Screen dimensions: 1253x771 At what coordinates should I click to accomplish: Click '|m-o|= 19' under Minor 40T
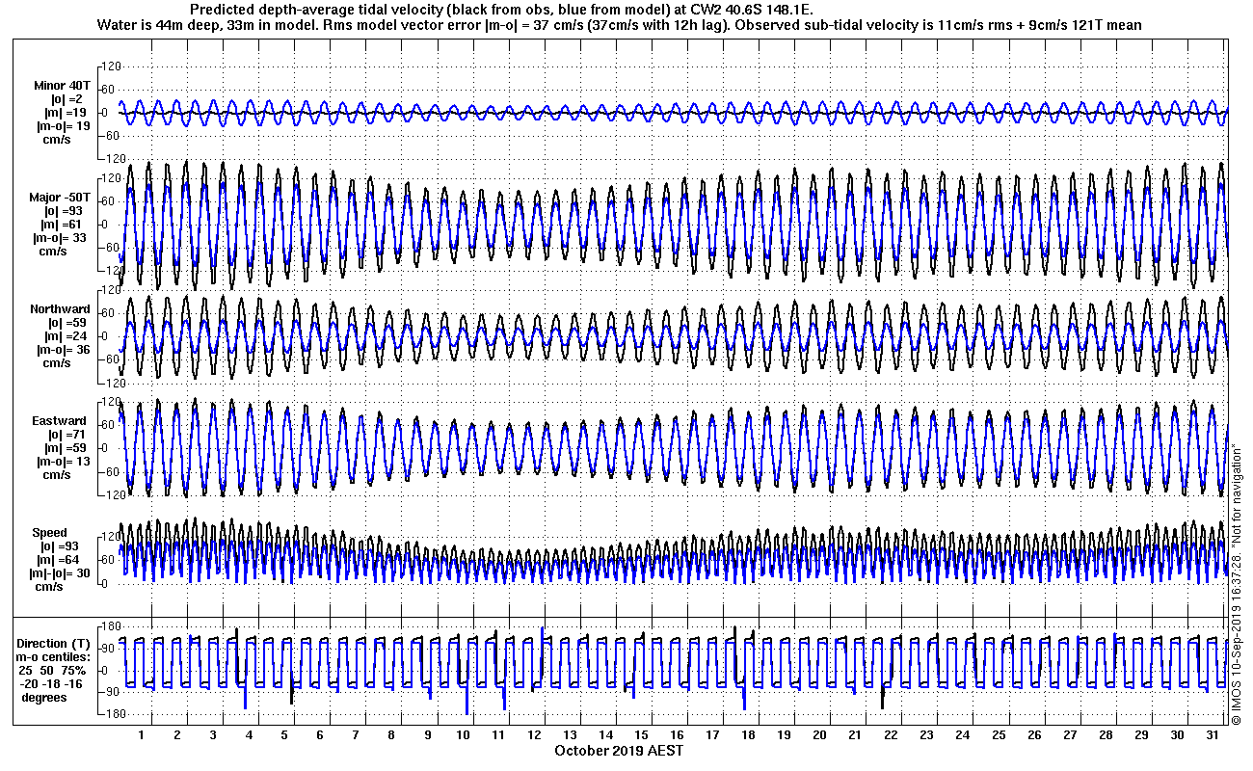click(63, 126)
